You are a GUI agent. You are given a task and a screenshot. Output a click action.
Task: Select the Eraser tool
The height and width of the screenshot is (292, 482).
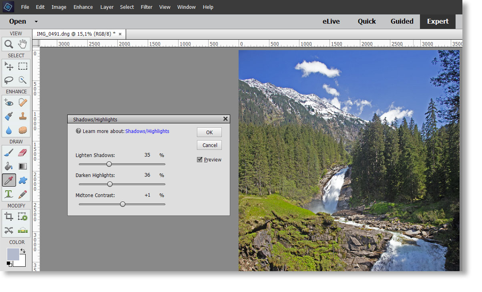coord(23,152)
